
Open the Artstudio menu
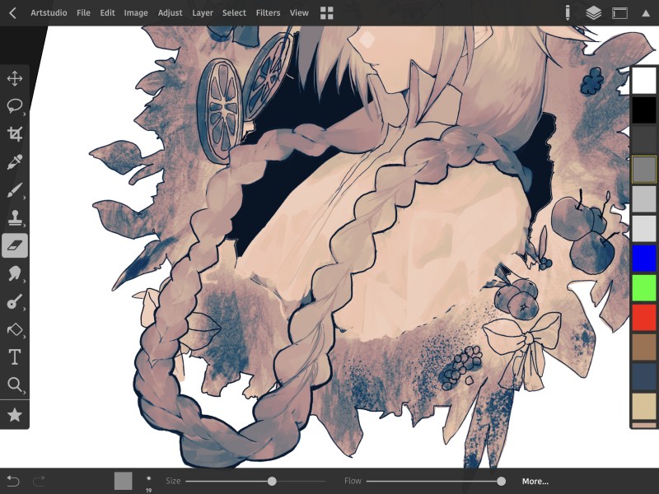click(49, 13)
